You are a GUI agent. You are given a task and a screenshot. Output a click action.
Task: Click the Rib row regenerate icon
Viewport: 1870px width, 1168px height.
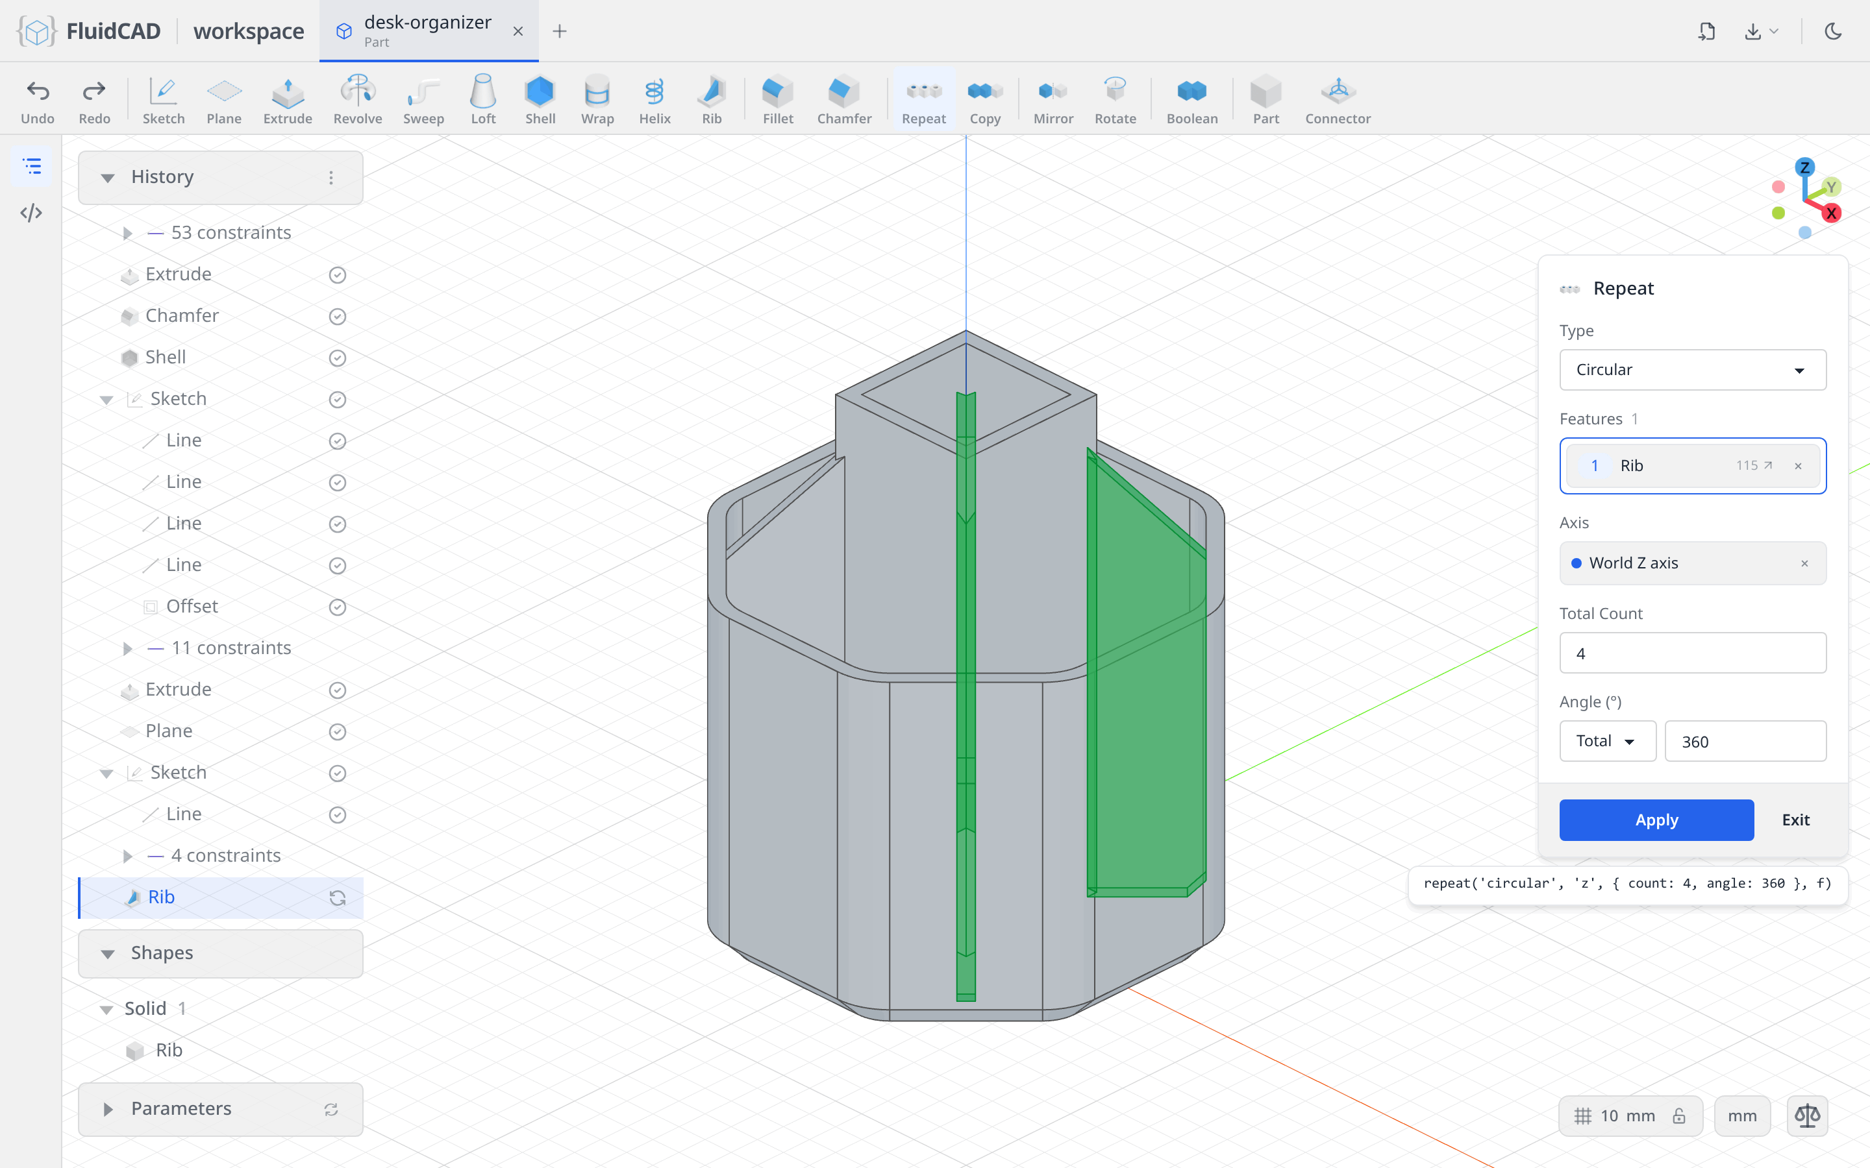click(337, 897)
